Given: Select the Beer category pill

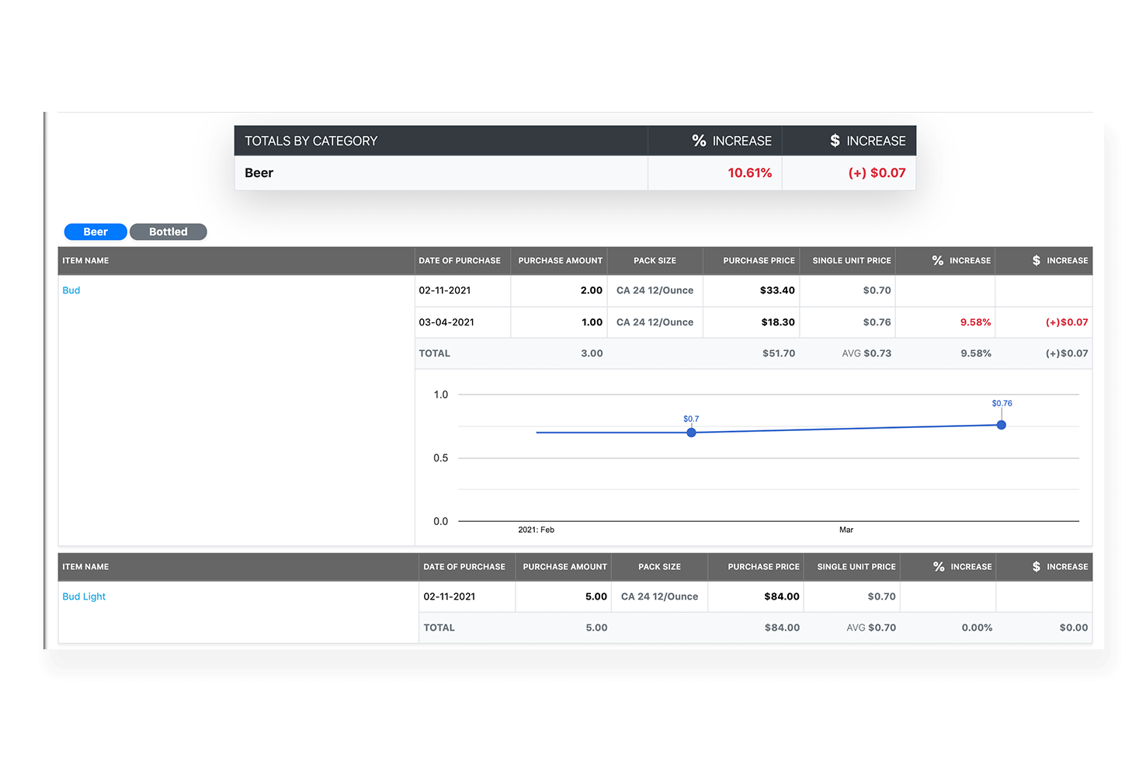Looking at the screenshot, I should coord(95,231).
